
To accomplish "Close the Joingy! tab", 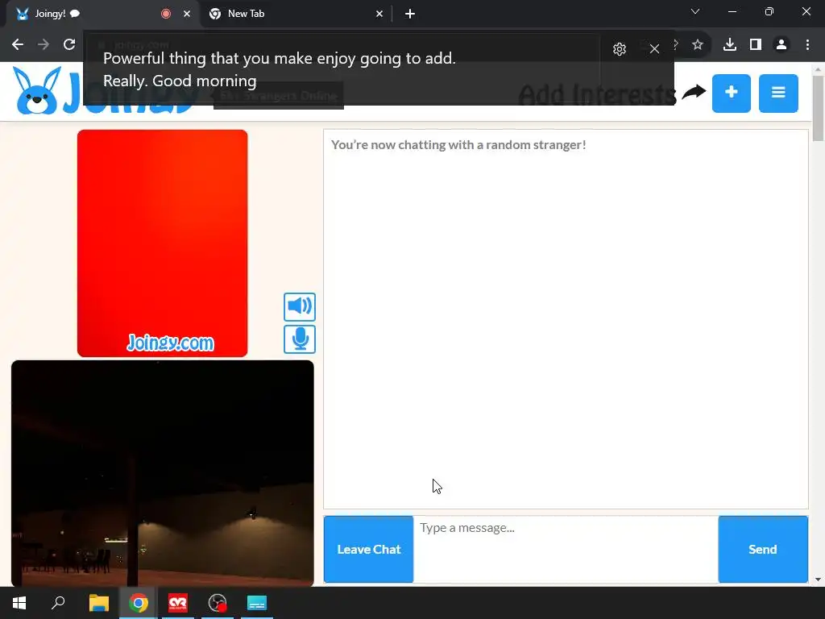I will pos(187,14).
